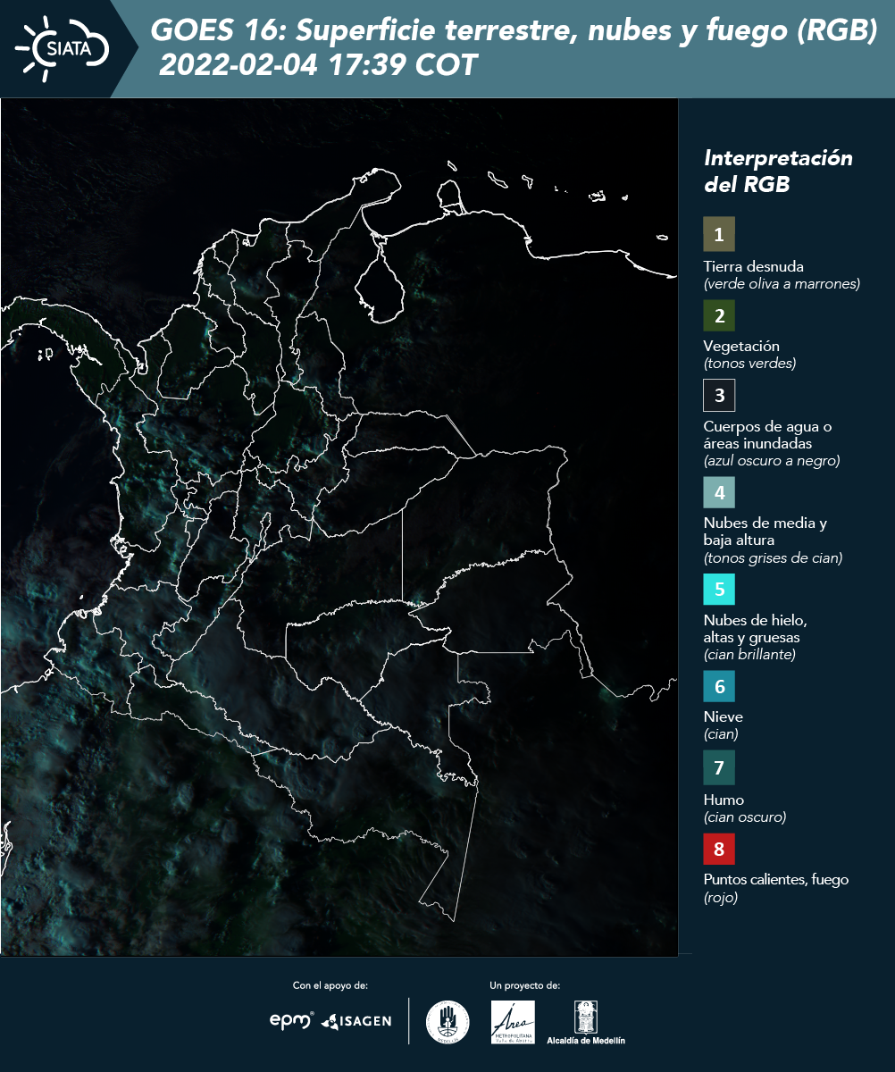895x1072 pixels.
Task: Click the SIATA sun-cloud logo
Action: (x=63, y=47)
